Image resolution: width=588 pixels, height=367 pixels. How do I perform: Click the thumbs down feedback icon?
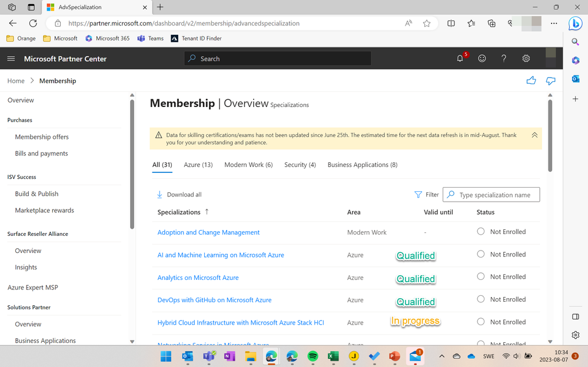pyautogui.click(x=550, y=81)
